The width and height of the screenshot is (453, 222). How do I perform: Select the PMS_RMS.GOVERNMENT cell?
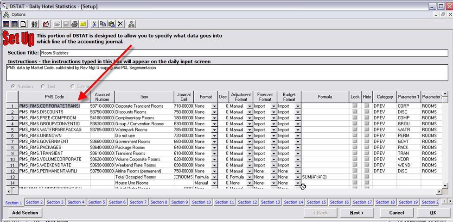54,142
